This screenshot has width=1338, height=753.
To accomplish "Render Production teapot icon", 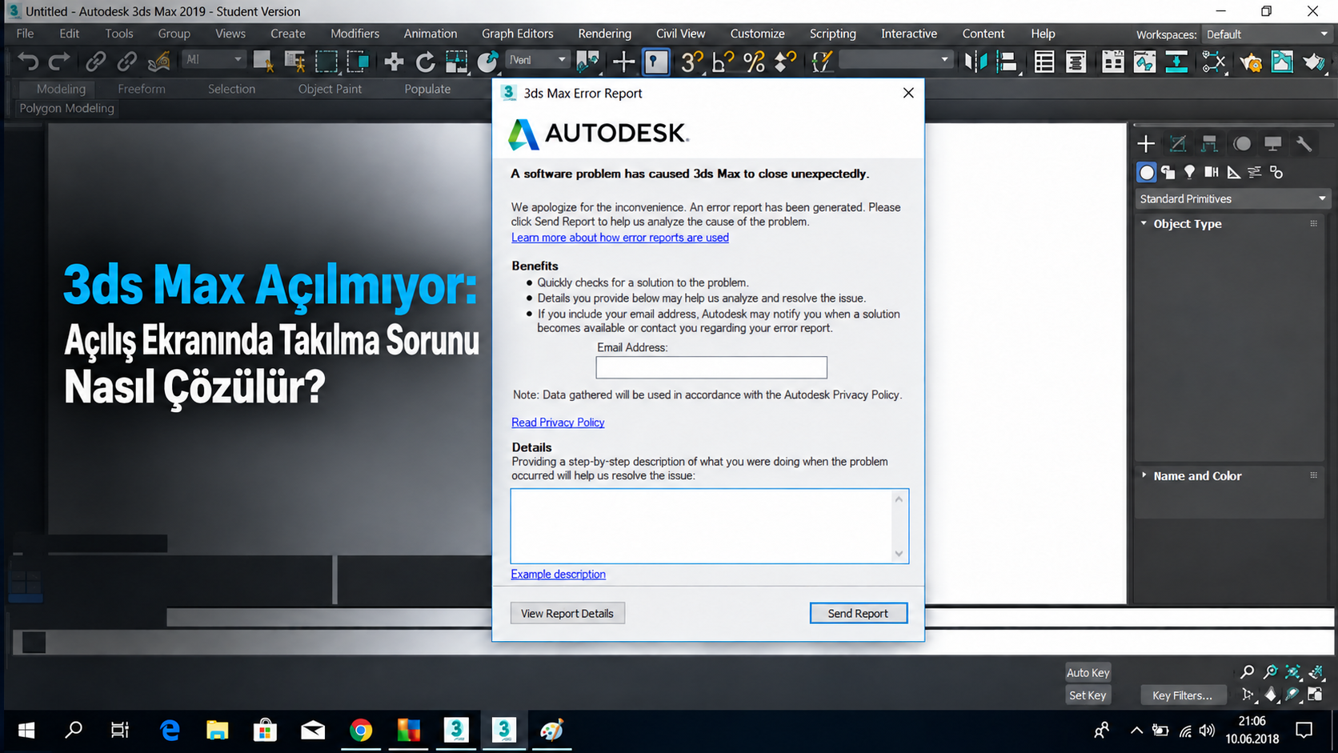I will 1314,62.
